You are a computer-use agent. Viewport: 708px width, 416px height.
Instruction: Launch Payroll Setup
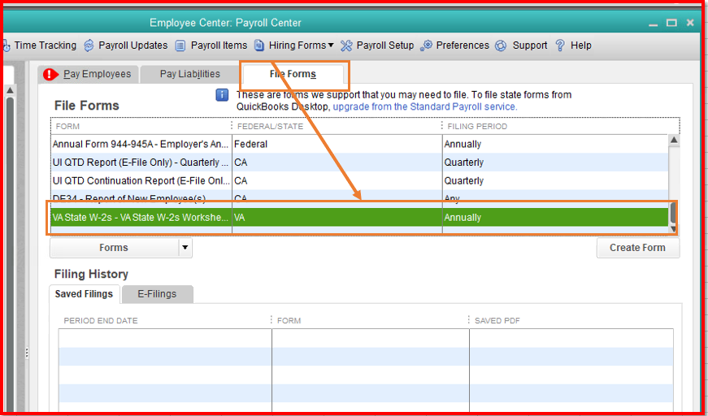click(x=385, y=45)
